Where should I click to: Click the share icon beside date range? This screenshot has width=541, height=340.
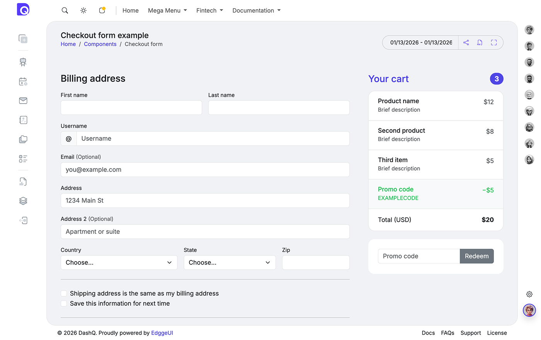coord(466,42)
